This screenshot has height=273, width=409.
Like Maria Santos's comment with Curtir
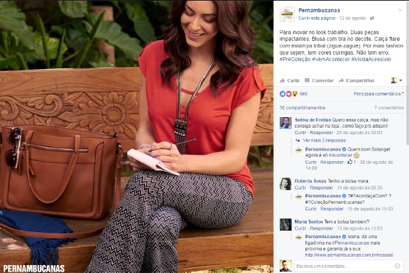(x=300, y=228)
